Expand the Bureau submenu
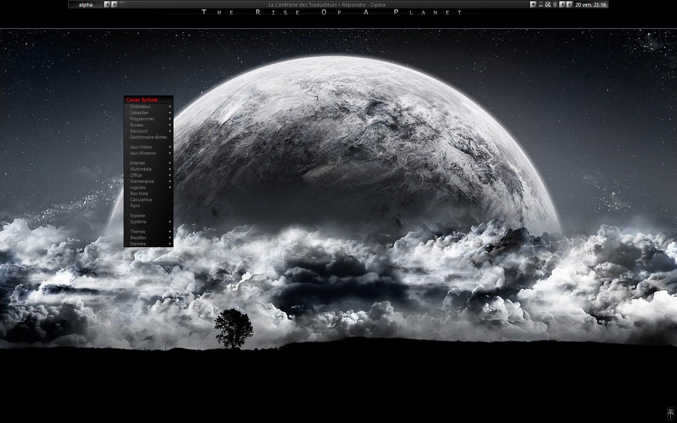This screenshot has width=677, height=423. coord(149,125)
